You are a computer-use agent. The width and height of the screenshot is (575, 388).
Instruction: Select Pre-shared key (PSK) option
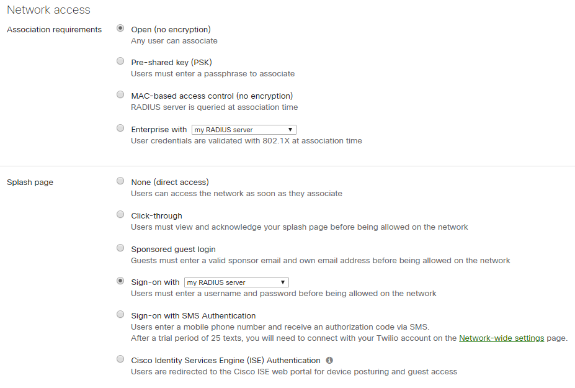tap(120, 61)
